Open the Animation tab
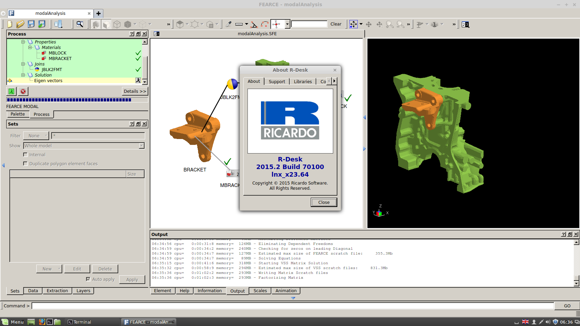Image resolution: width=580 pixels, height=326 pixels. 286,291
